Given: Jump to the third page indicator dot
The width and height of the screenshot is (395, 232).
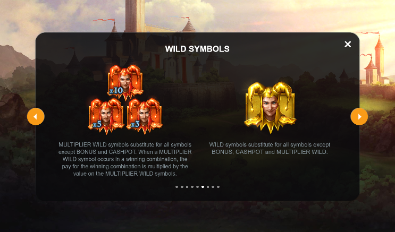Looking at the screenshot, I should click(187, 187).
